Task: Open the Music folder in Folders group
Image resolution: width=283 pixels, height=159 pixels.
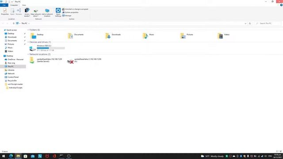Action: (149, 36)
